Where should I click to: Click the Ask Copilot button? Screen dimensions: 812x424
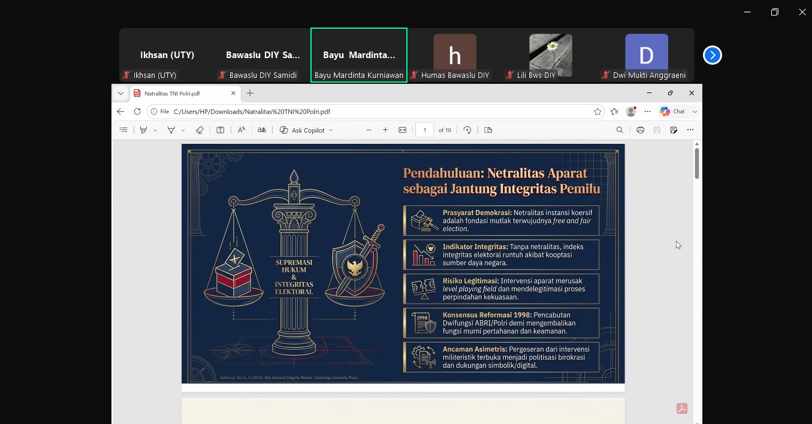(302, 130)
